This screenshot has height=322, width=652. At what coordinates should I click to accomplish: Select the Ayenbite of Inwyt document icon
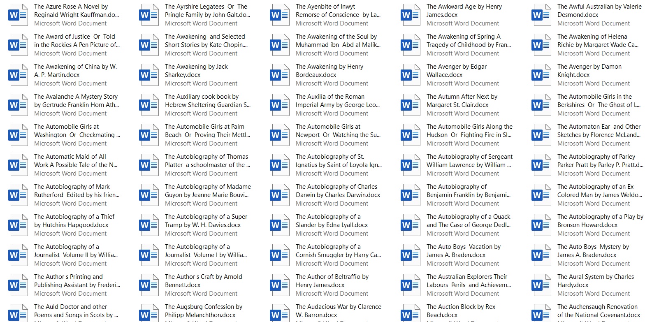[279, 15]
